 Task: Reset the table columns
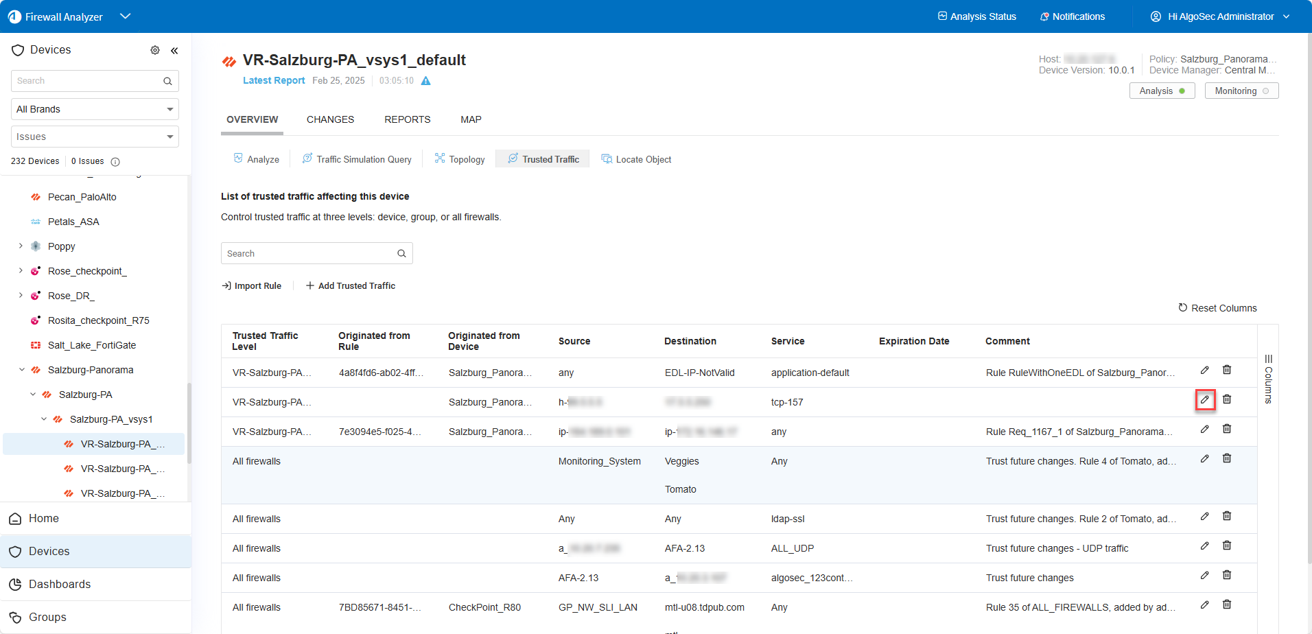[1217, 308]
